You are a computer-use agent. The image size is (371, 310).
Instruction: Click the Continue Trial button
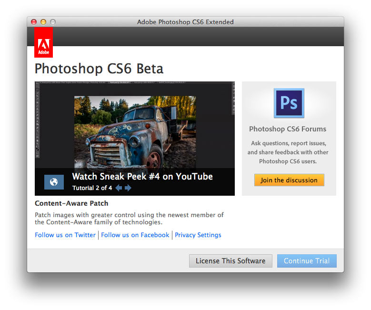pos(307,261)
